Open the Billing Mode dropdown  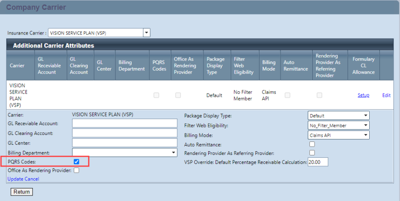point(338,135)
